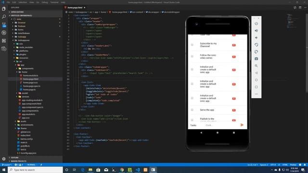The image size is (308, 173).
Task: Click emulator toolbar back triangle icon
Action: click(257, 73)
